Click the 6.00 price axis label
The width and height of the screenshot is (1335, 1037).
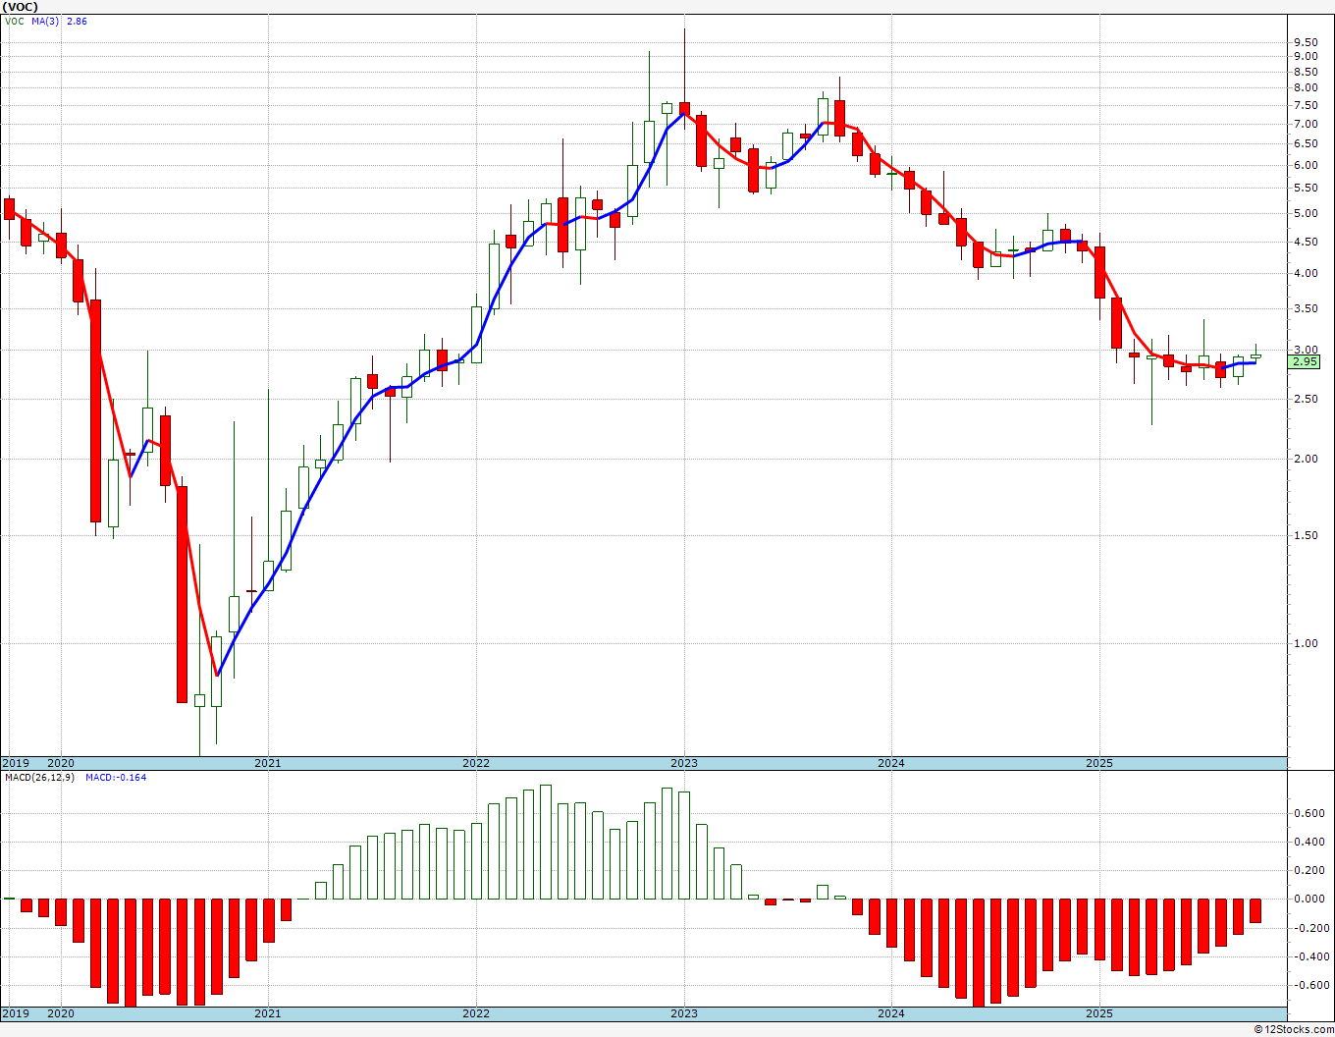tap(1306, 165)
